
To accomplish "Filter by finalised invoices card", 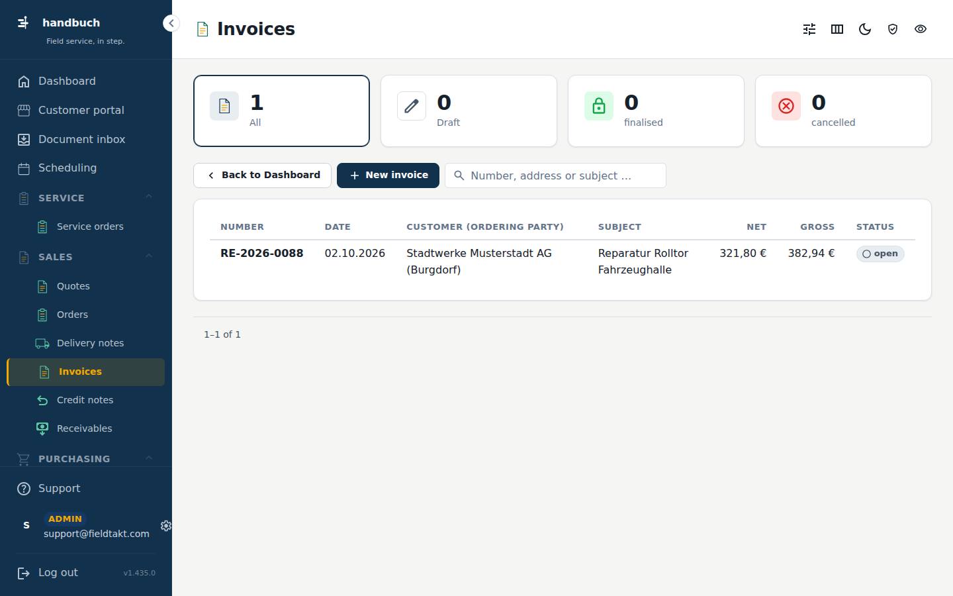I will point(656,111).
